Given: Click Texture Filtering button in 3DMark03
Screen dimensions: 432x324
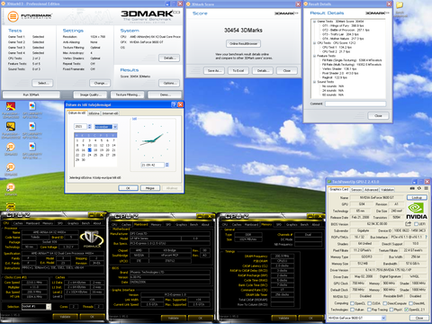Looking at the screenshot, I should pyautogui.click(x=127, y=94).
